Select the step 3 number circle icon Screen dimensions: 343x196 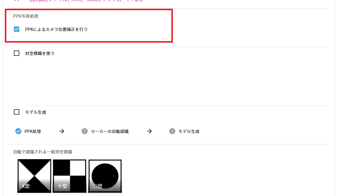172,131
